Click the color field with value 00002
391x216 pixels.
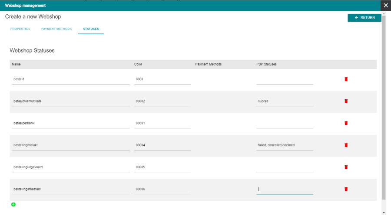pos(162,101)
